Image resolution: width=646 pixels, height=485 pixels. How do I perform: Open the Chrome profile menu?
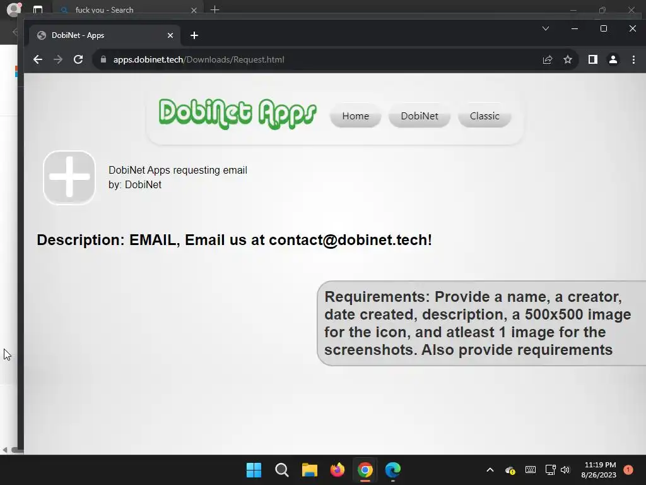click(x=613, y=60)
